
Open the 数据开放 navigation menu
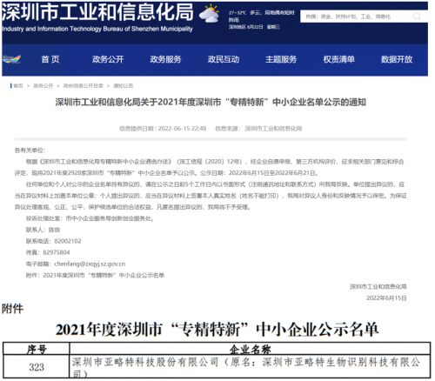pyautogui.click(x=397, y=59)
